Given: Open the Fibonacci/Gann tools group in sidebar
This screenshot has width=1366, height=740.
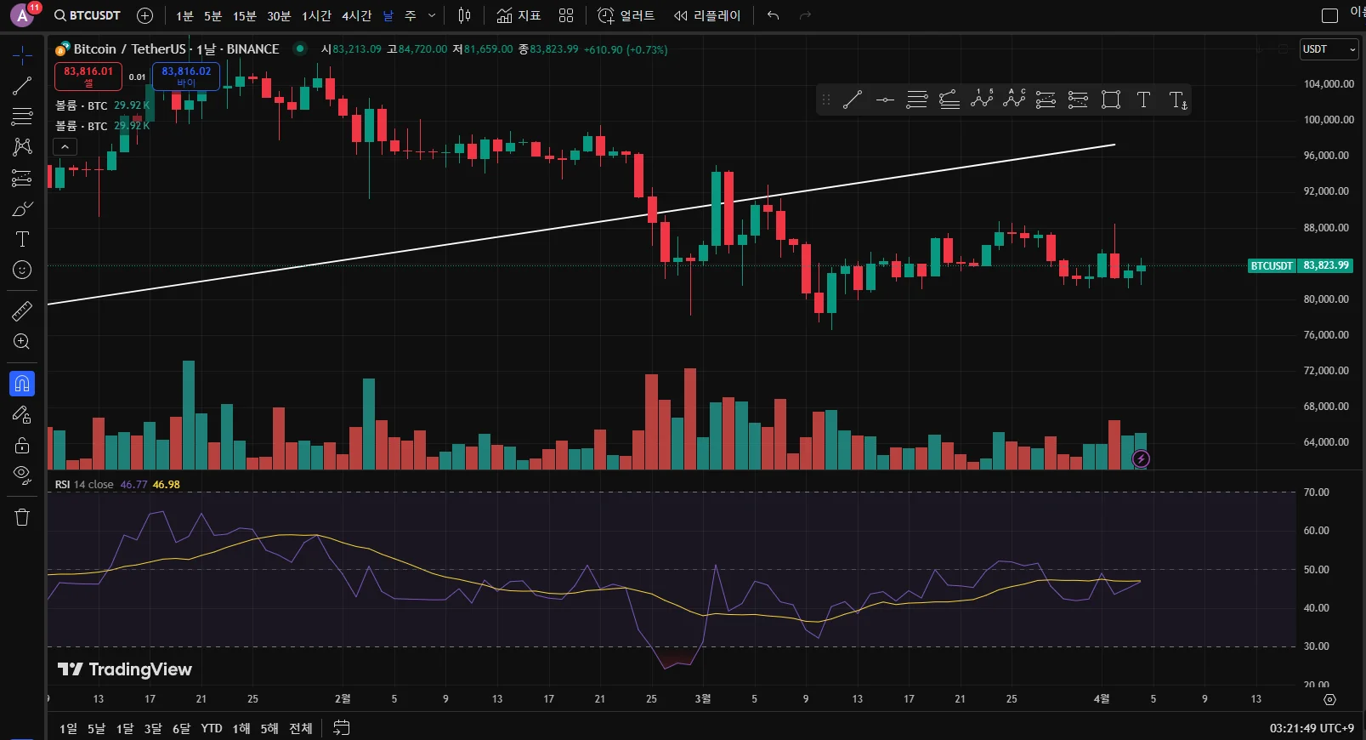Looking at the screenshot, I should [22, 178].
